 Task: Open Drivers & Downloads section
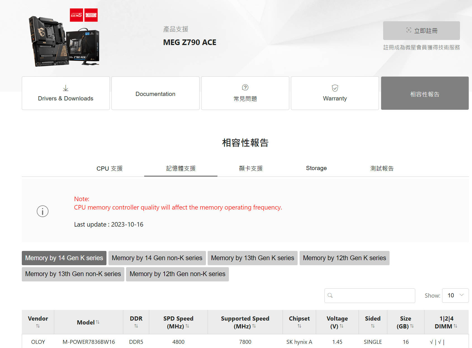pos(66,93)
